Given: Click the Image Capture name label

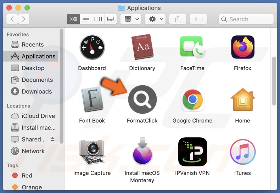Looking at the screenshot, I should (x=92, y=173).
